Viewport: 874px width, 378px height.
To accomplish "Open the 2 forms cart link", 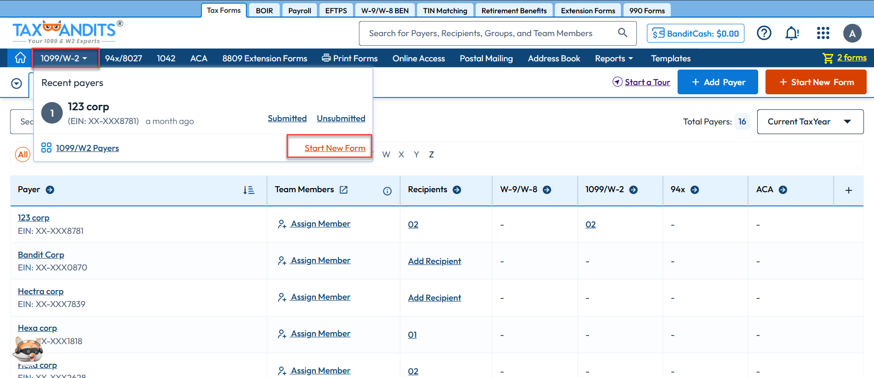I will [x=852, y=58].
